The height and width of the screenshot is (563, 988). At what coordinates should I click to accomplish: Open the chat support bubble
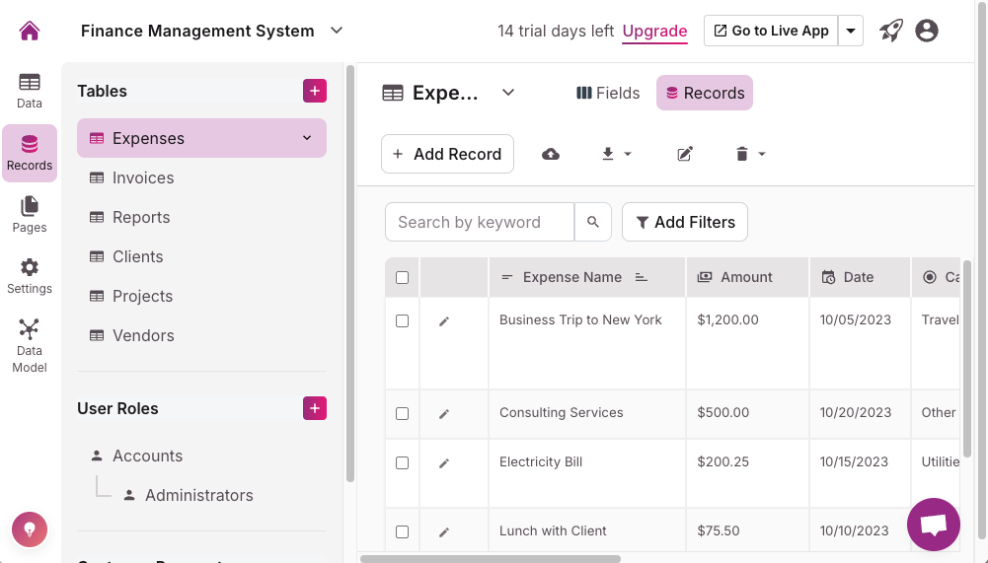pyautogui.click(x=933, y=525)
